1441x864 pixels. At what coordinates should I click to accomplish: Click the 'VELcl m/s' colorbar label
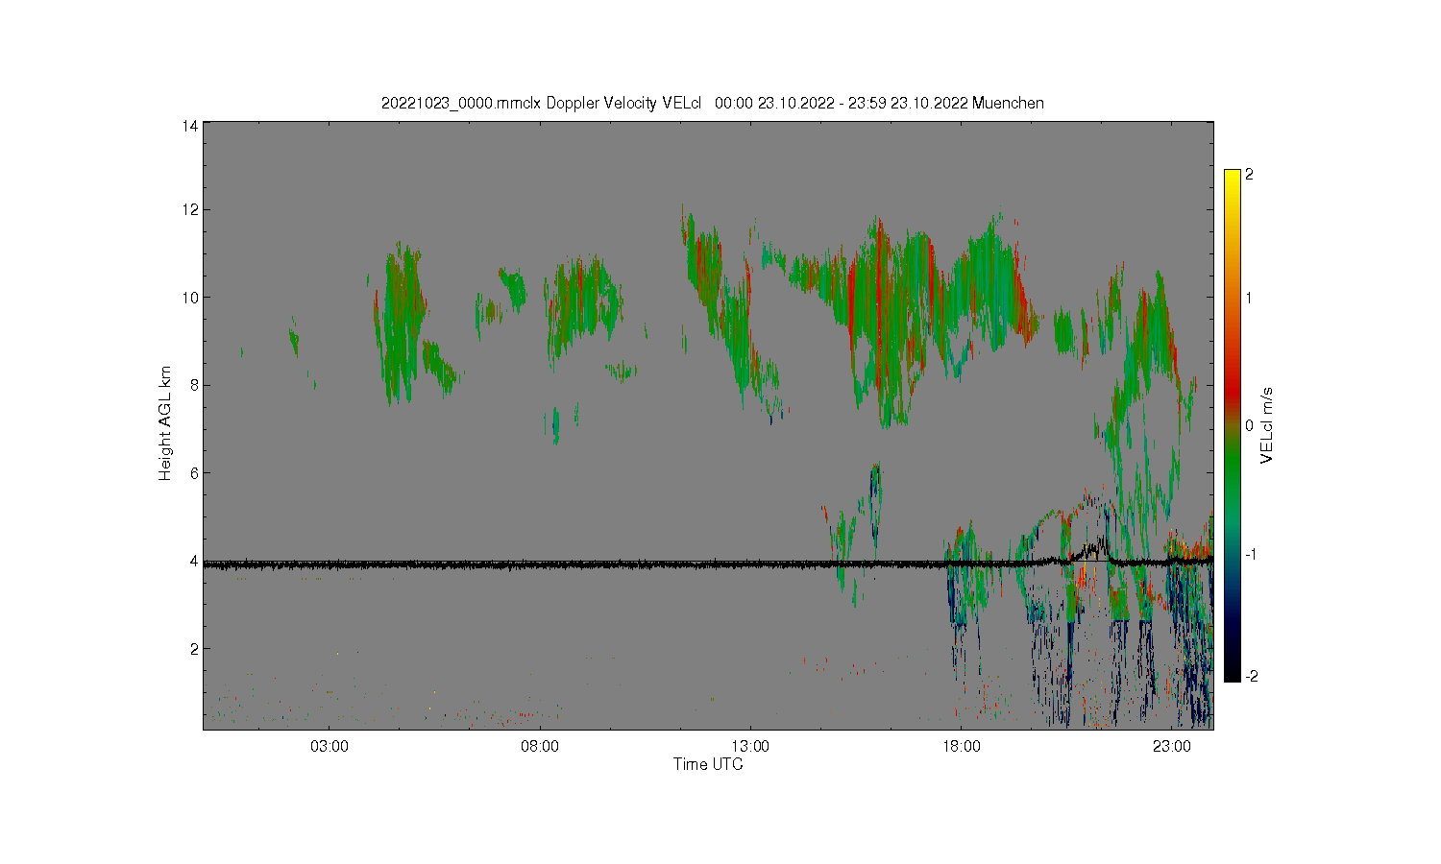1267,425
